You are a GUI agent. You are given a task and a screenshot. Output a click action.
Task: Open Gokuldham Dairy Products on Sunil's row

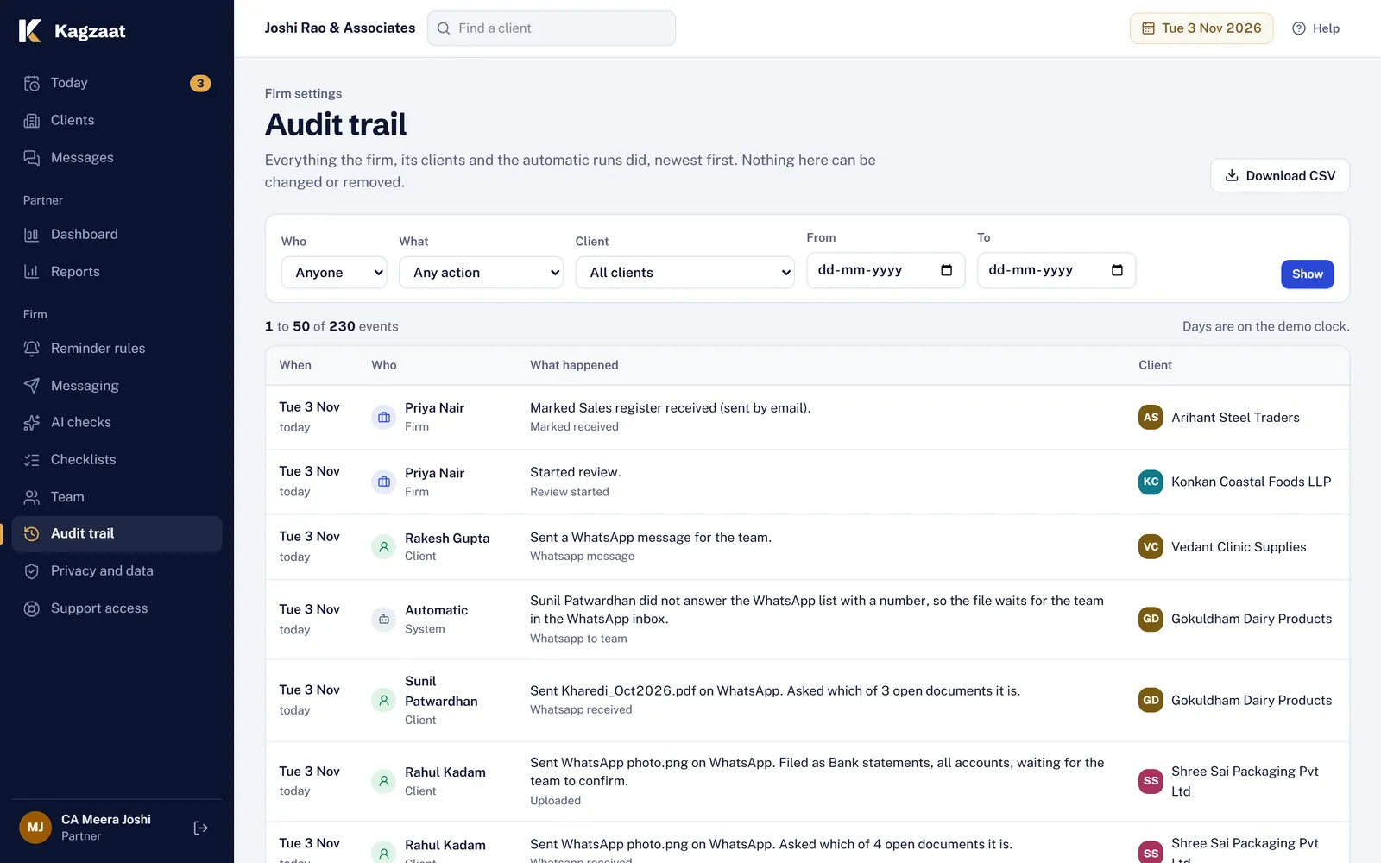click(1252, 700)
